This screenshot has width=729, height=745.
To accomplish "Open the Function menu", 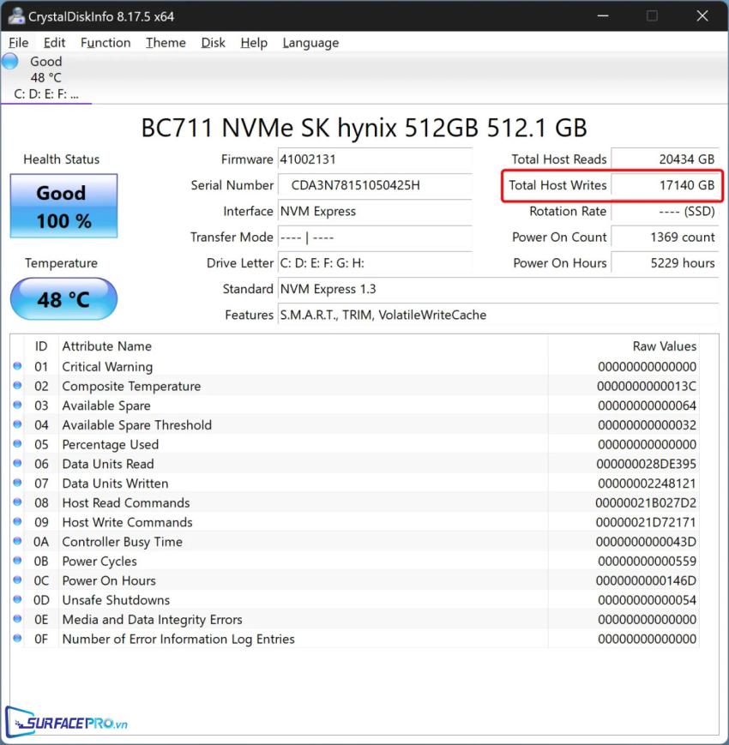I will click(105, 43).
